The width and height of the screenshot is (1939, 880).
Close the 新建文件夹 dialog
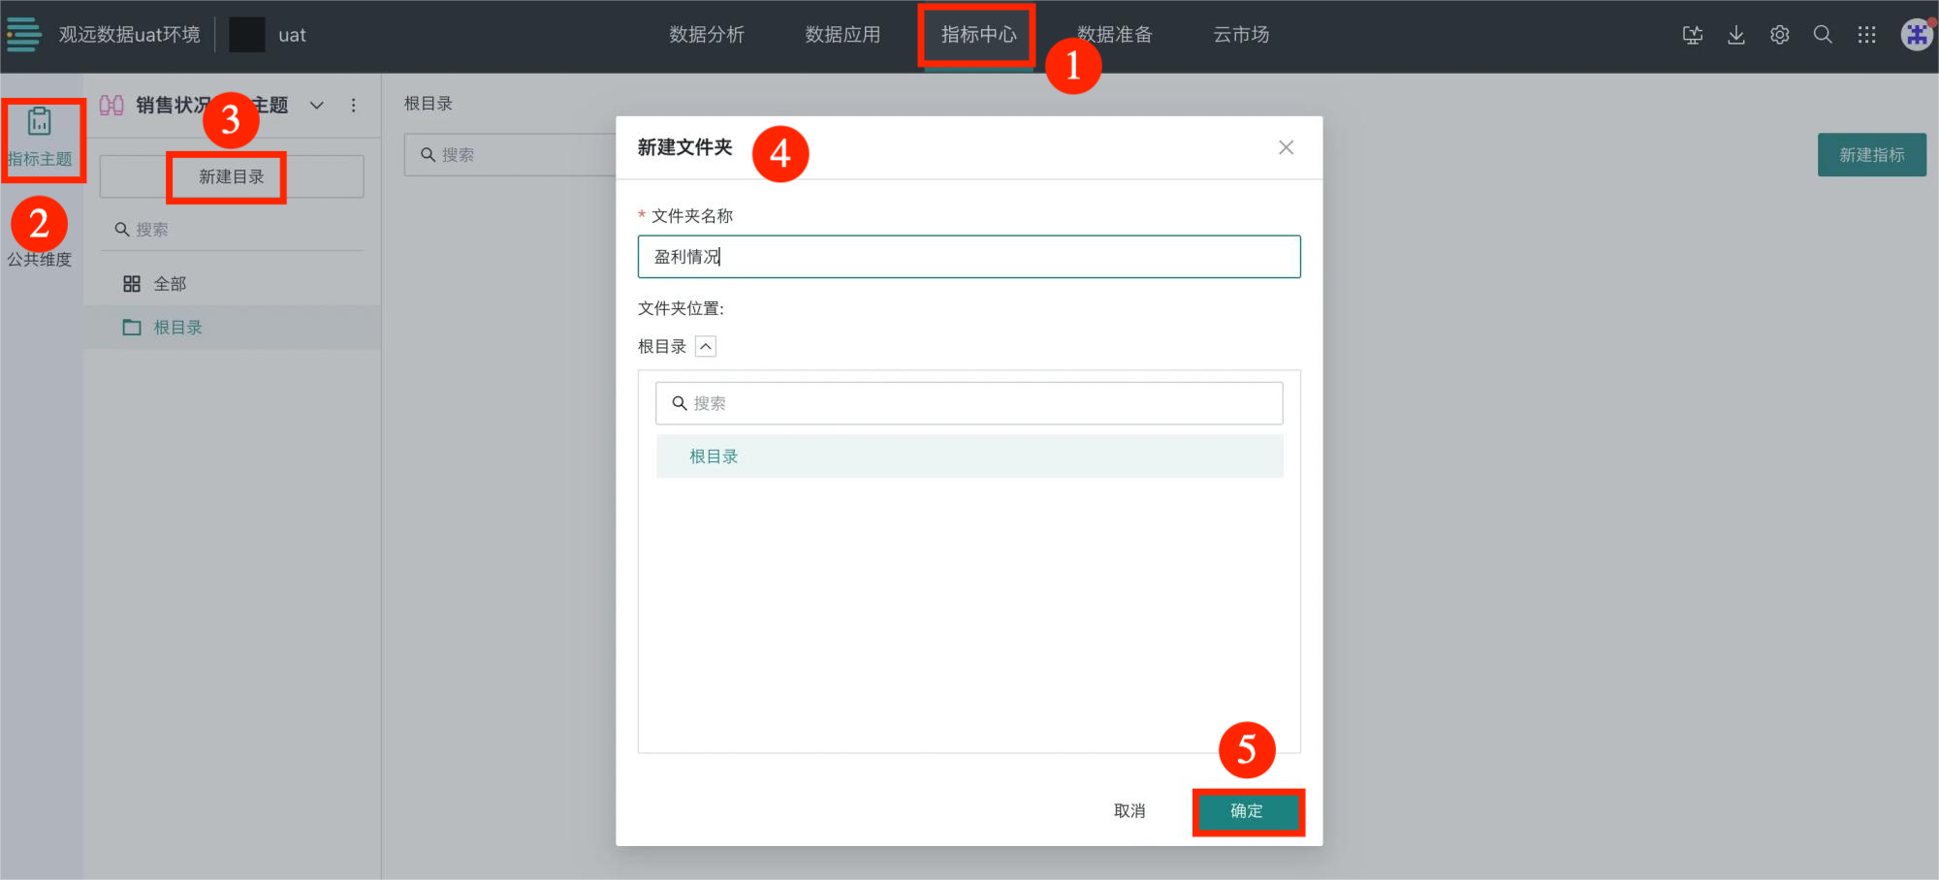[x=1286, y=147]
